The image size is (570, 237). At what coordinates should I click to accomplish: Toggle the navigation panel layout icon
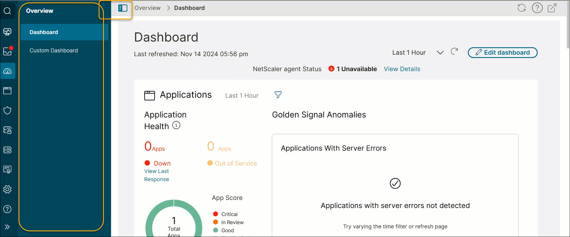point(123,8)
